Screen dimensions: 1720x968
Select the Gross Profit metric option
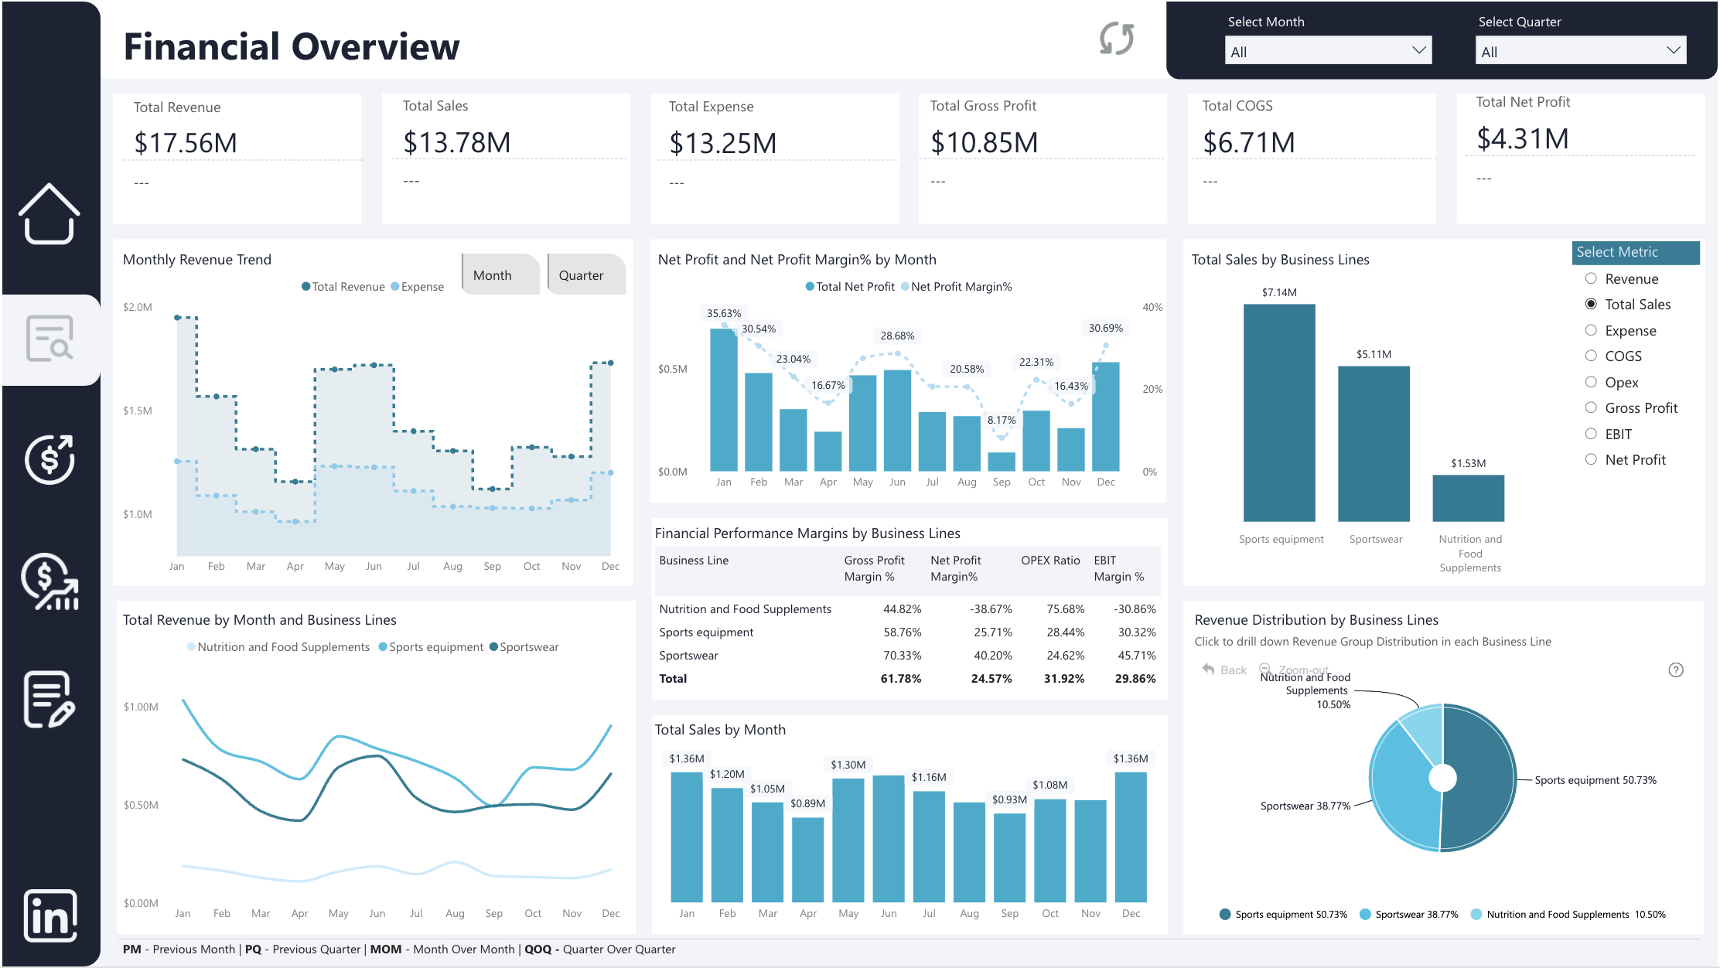point(1591,407)
